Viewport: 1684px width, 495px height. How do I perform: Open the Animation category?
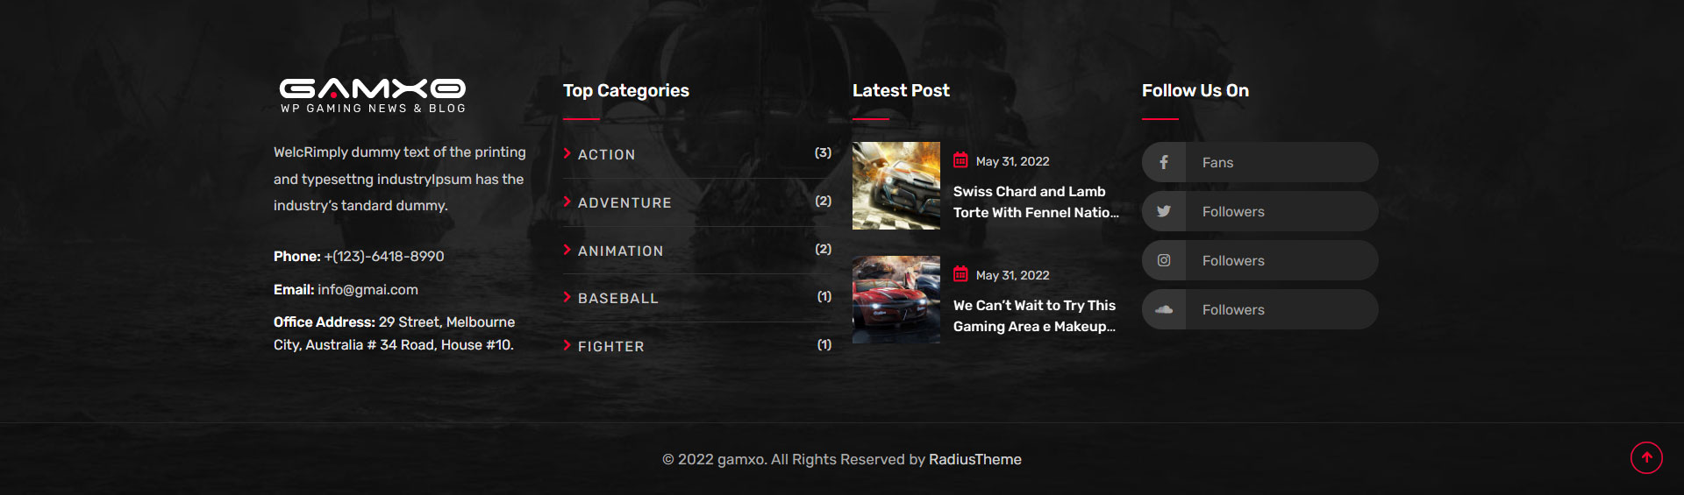click(620, 251)
